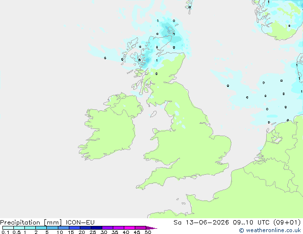The height and width of the screenshot is (234, 303).
Task: Select the '10' legend scale label
Action: [x=60, y=232]
